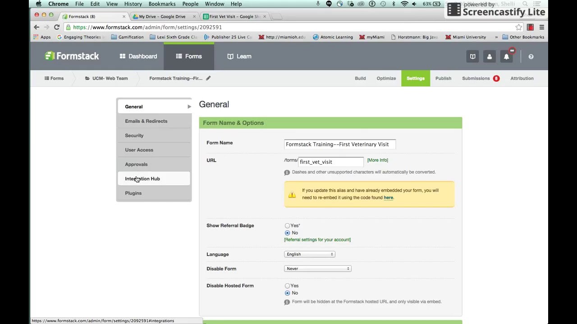577x324 pixels.
Task: Select No for Disable Hosted Form
Action: 287,293
